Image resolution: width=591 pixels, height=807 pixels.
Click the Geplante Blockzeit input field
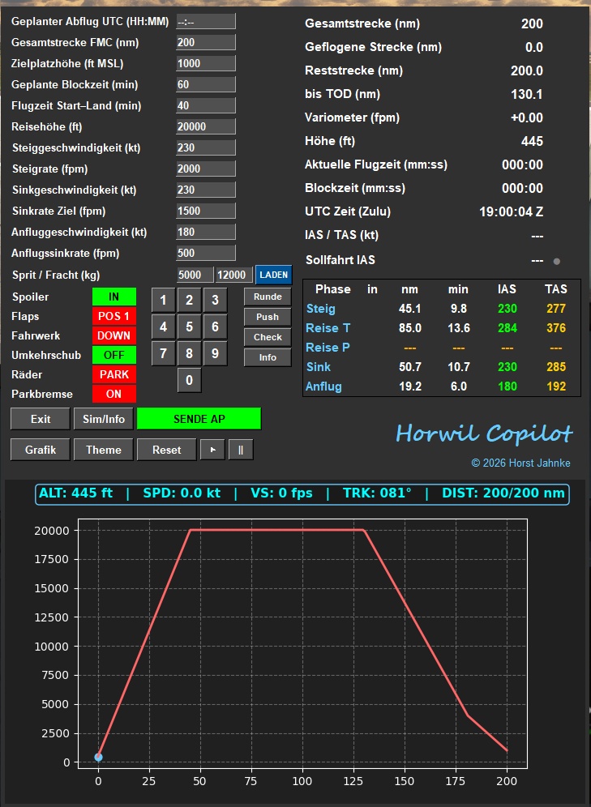pyautogui.click(x=205, y=84)
